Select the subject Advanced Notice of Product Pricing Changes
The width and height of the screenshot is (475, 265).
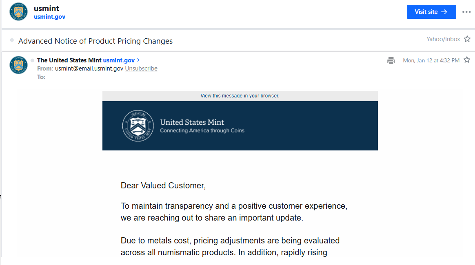pyautogui.click(x=95, y=41)
